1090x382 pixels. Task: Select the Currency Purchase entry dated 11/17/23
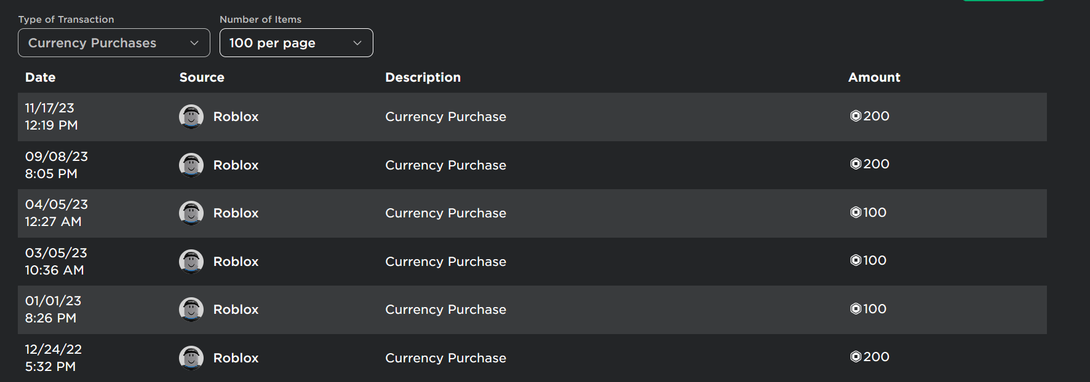point(445,116)
